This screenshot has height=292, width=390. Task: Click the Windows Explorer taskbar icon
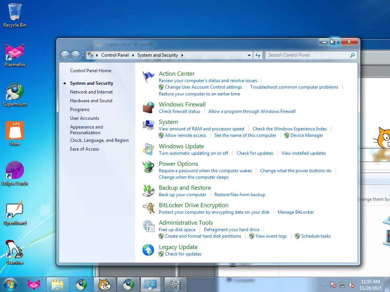tap(58, 284)
